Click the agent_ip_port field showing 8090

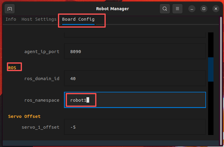point(135,52)
